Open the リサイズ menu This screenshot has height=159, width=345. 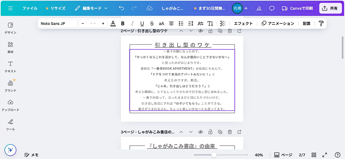pos(55,8)
